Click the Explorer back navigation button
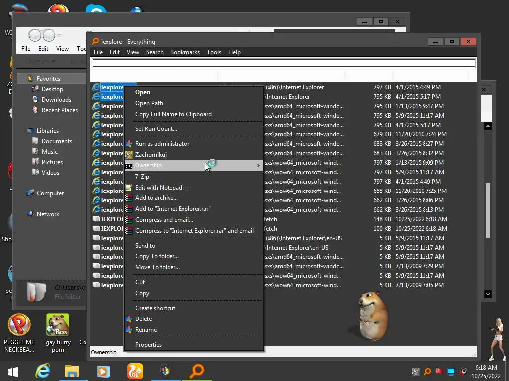The width and height of the screenshot is (509, 381). click(x=35, y=35)
